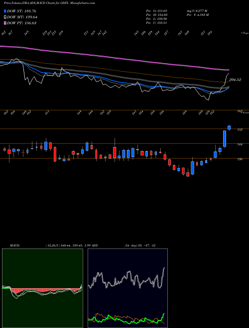The height and width of the screenshot is (328, 249).
Task: Click the Pre H high price value
Action: tap(157, 15)
